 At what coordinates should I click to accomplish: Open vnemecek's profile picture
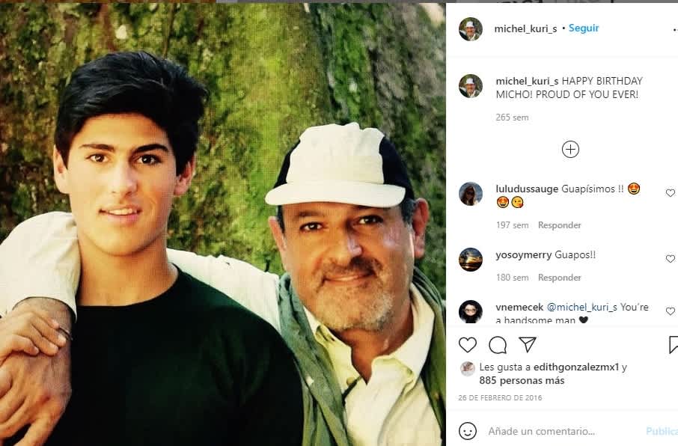470,311
